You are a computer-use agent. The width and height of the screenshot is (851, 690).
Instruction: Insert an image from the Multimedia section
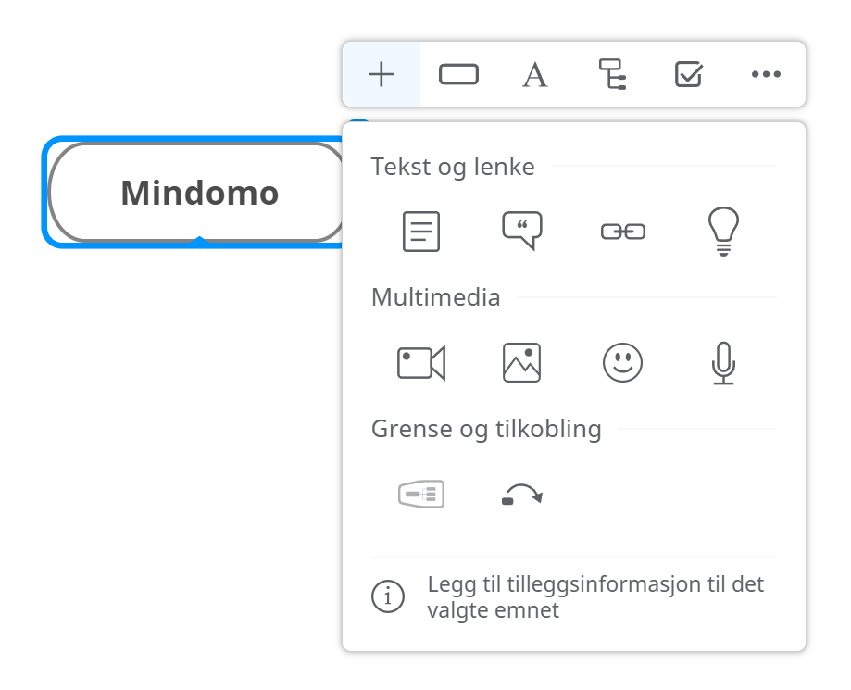tap(521, 361)
